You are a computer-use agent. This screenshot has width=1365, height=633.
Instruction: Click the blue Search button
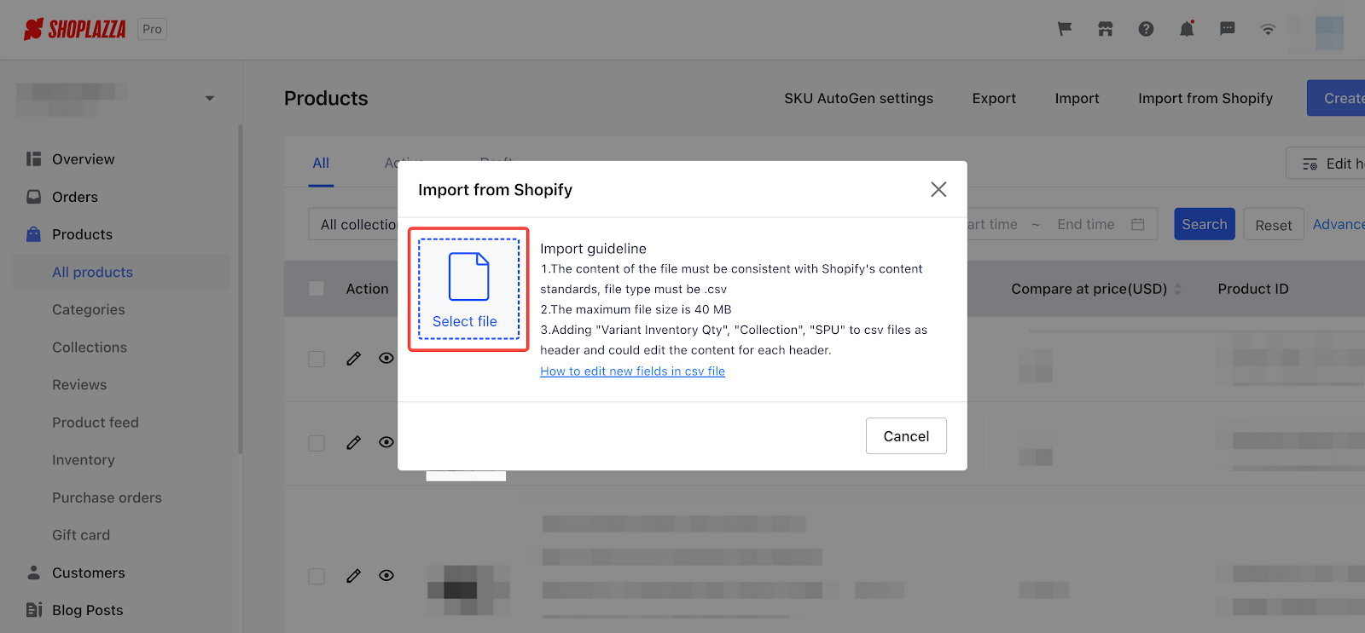pyautogui.click(x=1204, y=224)
